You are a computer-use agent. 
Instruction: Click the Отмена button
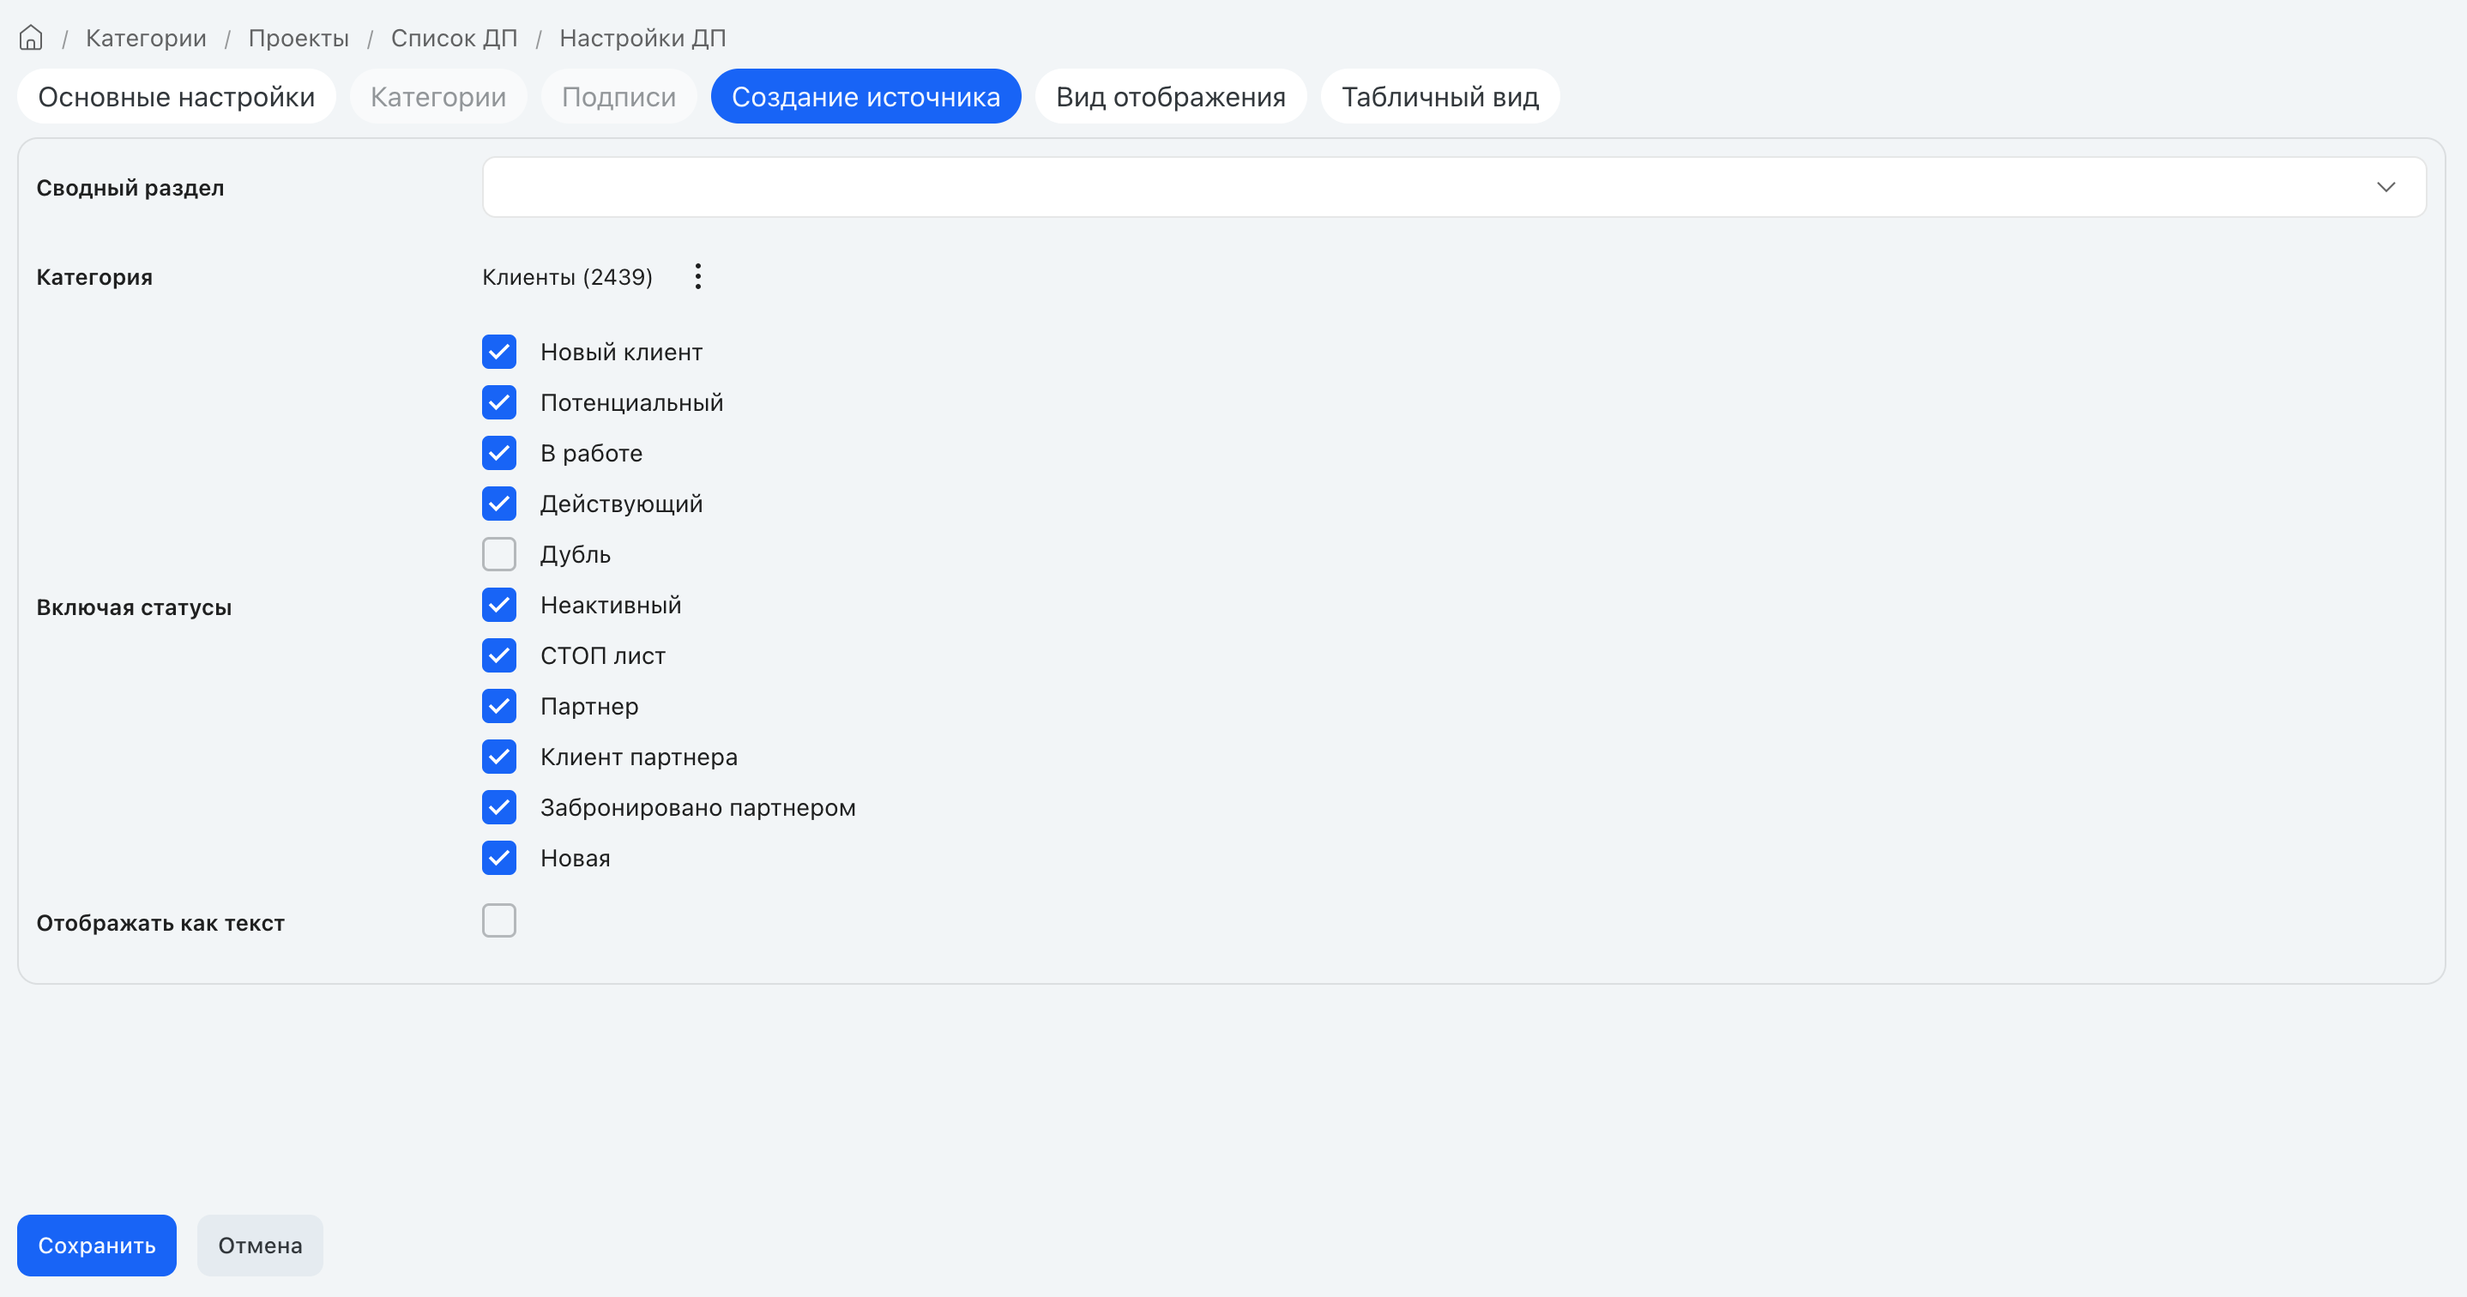click(x=260, y=1246)
